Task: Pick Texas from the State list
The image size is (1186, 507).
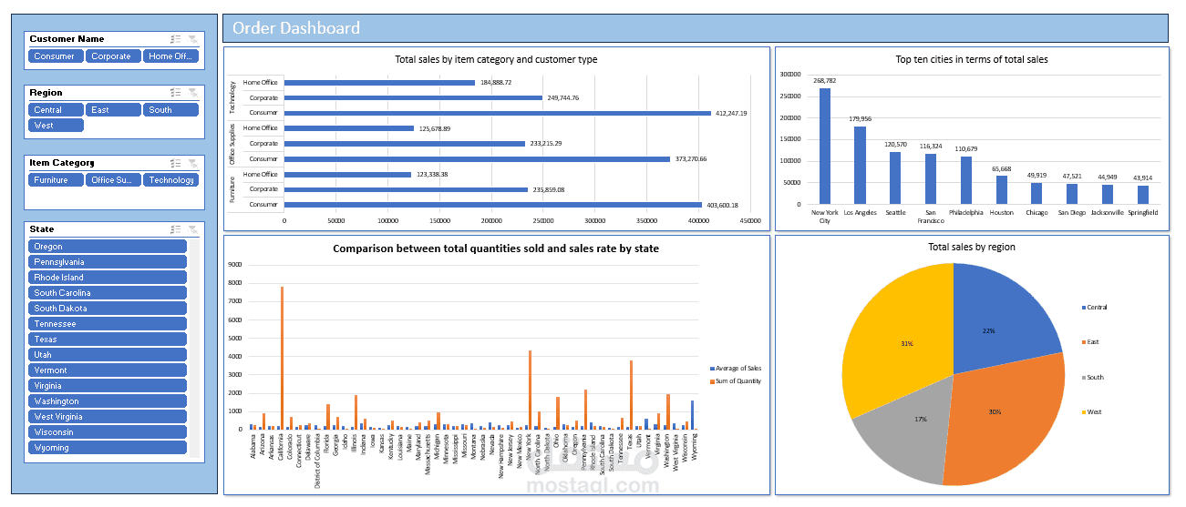Action: click(x=108, y=340)
